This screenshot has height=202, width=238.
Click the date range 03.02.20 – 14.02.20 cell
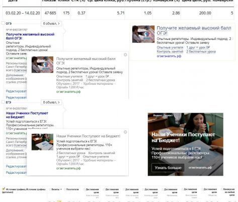[x=23, y=13]
